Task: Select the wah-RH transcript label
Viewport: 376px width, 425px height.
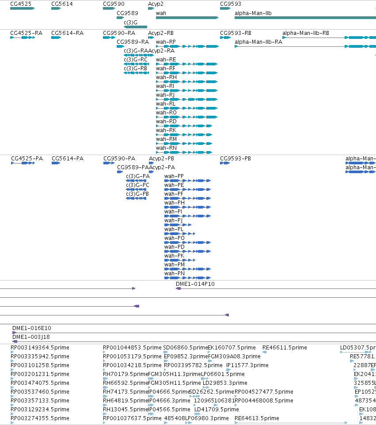Action: click(166, 77)
